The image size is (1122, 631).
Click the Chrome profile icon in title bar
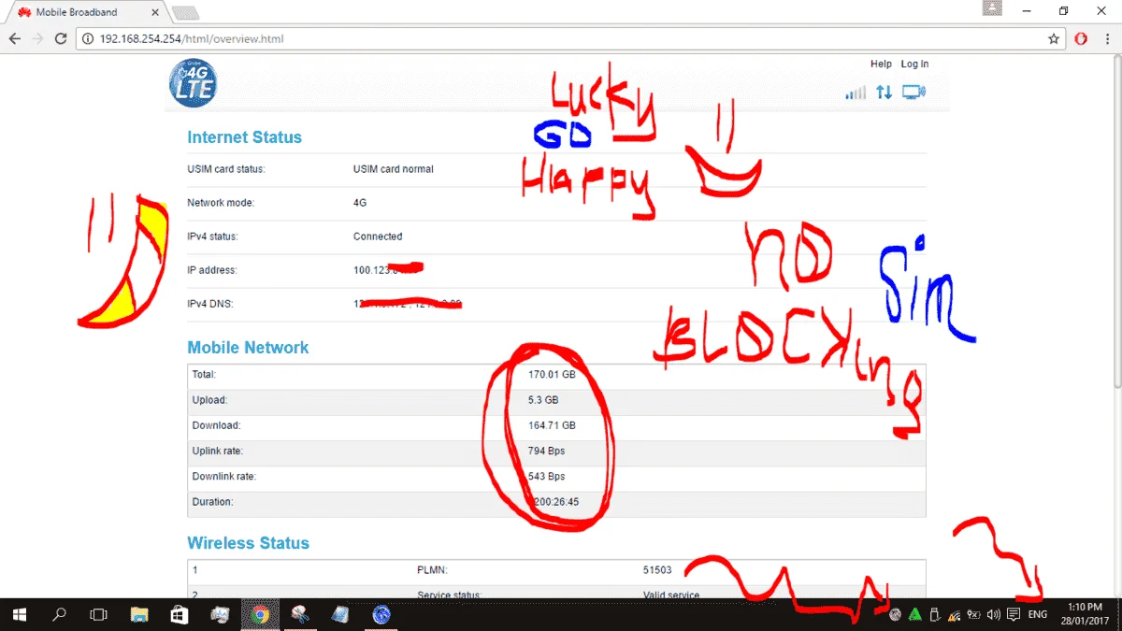pyautogui.click(x=993, y=8)
